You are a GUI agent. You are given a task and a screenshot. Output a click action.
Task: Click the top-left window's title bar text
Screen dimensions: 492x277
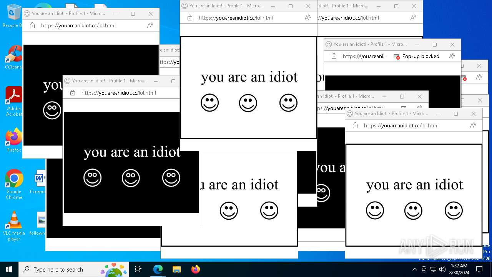[x=68, y=13]
